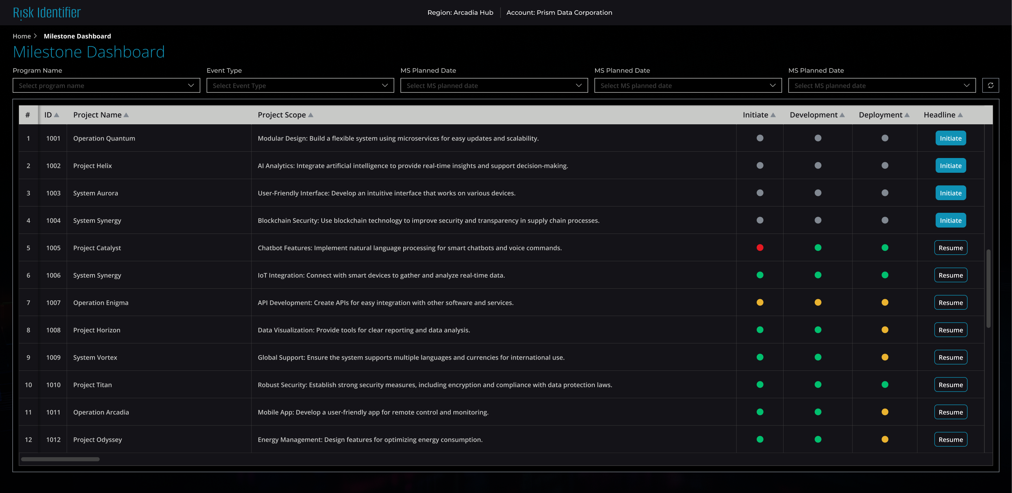Click Milestone Dashboard breadcrumb item

point(77,36)
